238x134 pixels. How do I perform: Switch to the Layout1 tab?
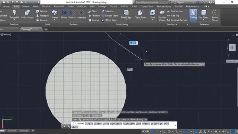point(12,131)
